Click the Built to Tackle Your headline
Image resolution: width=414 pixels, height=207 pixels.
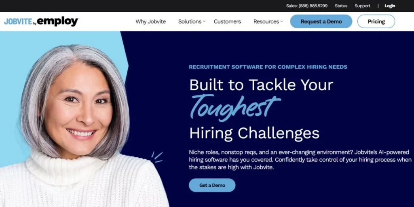pyautogui.click(x=262, y=85)
